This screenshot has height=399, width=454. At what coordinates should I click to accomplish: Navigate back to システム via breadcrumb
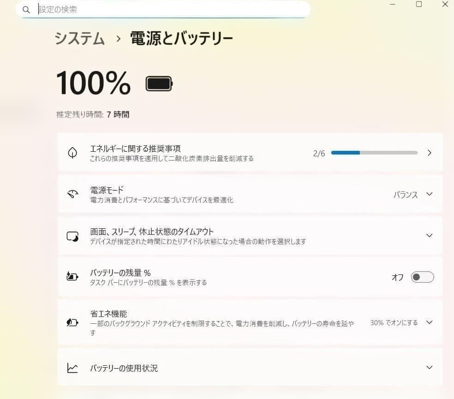pyautogui.click(x=79, y=39)
